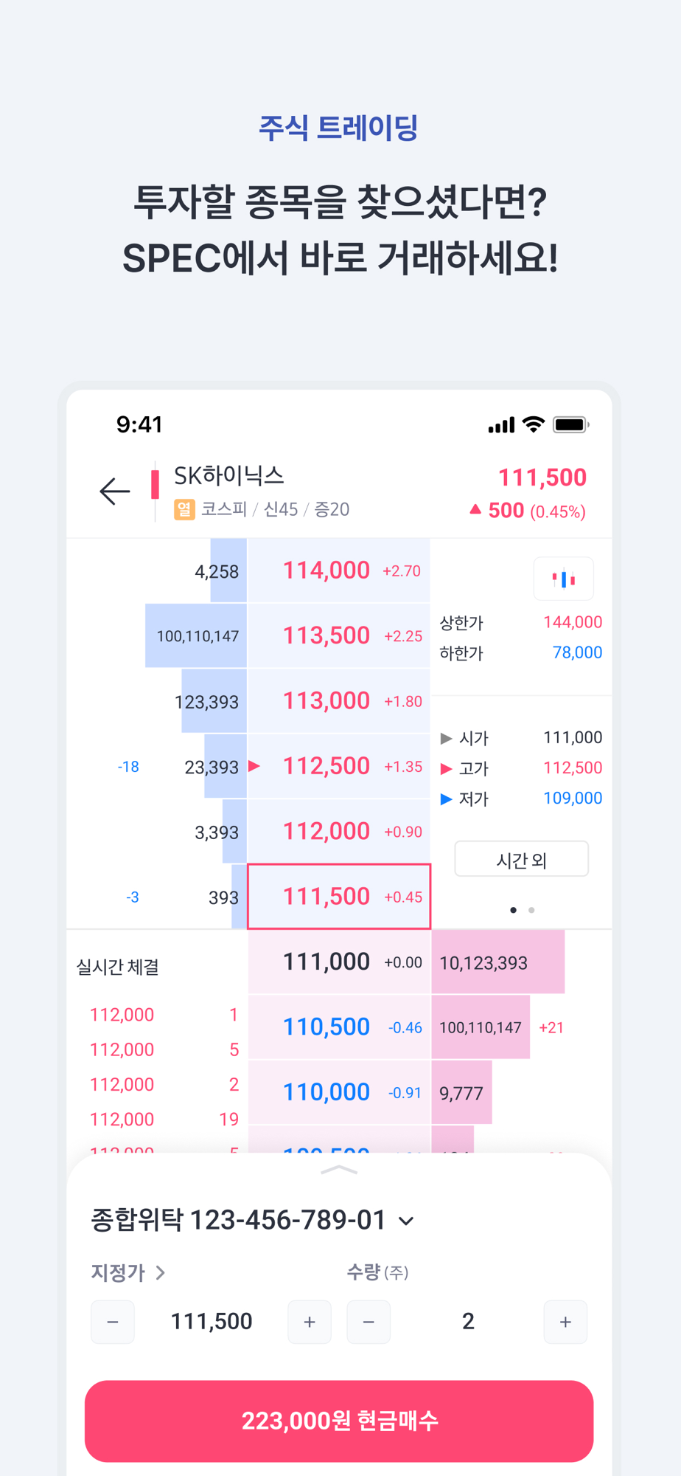This screenshot has height=1476, width=681.
Task: Tap the orange 열 badge icon
Action: (184, 509)
